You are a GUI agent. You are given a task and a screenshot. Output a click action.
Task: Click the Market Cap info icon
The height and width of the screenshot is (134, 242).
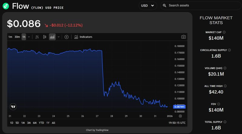point(224,32)
